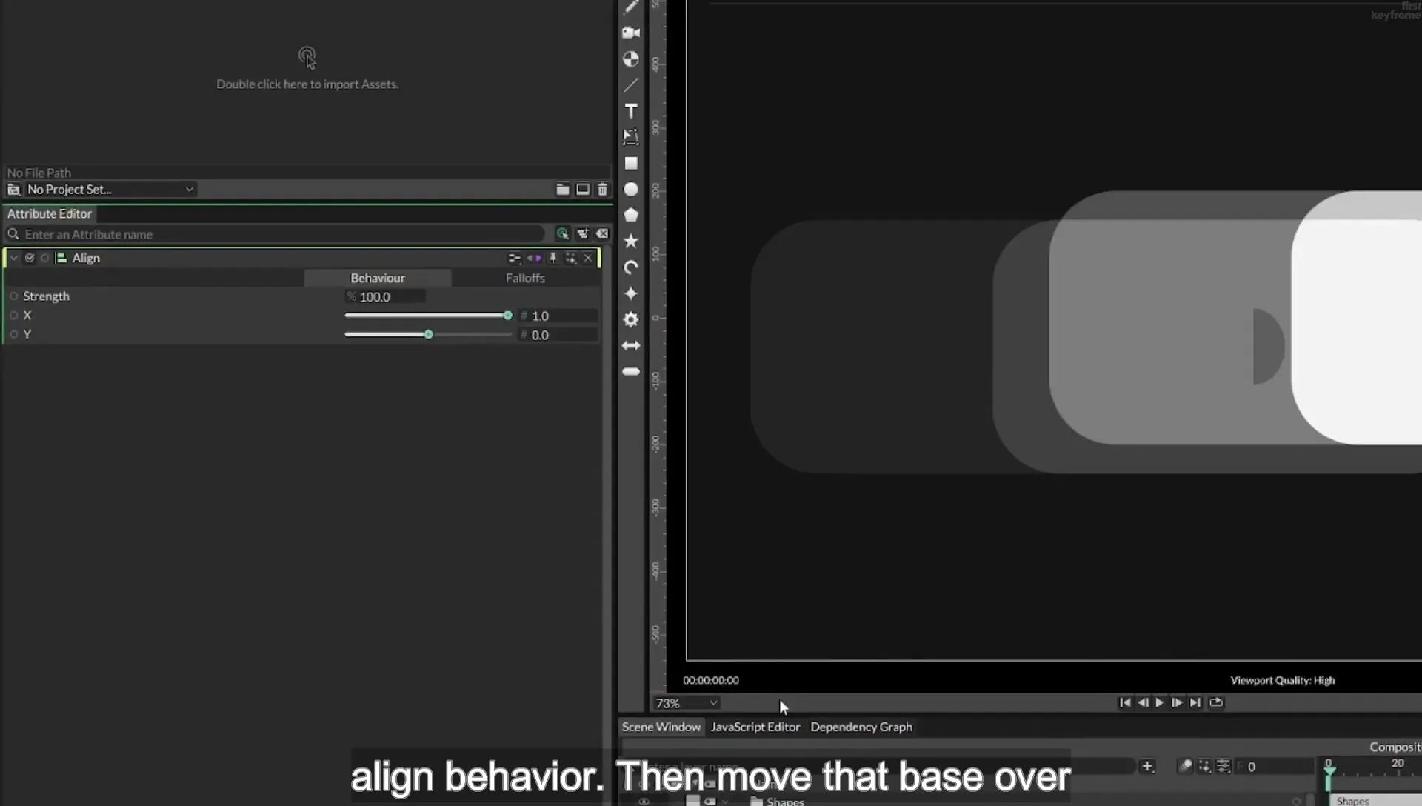This screenshot has height=806, width=1422.
Task: Click the trash icon in Assets panel
Action: 603,190
